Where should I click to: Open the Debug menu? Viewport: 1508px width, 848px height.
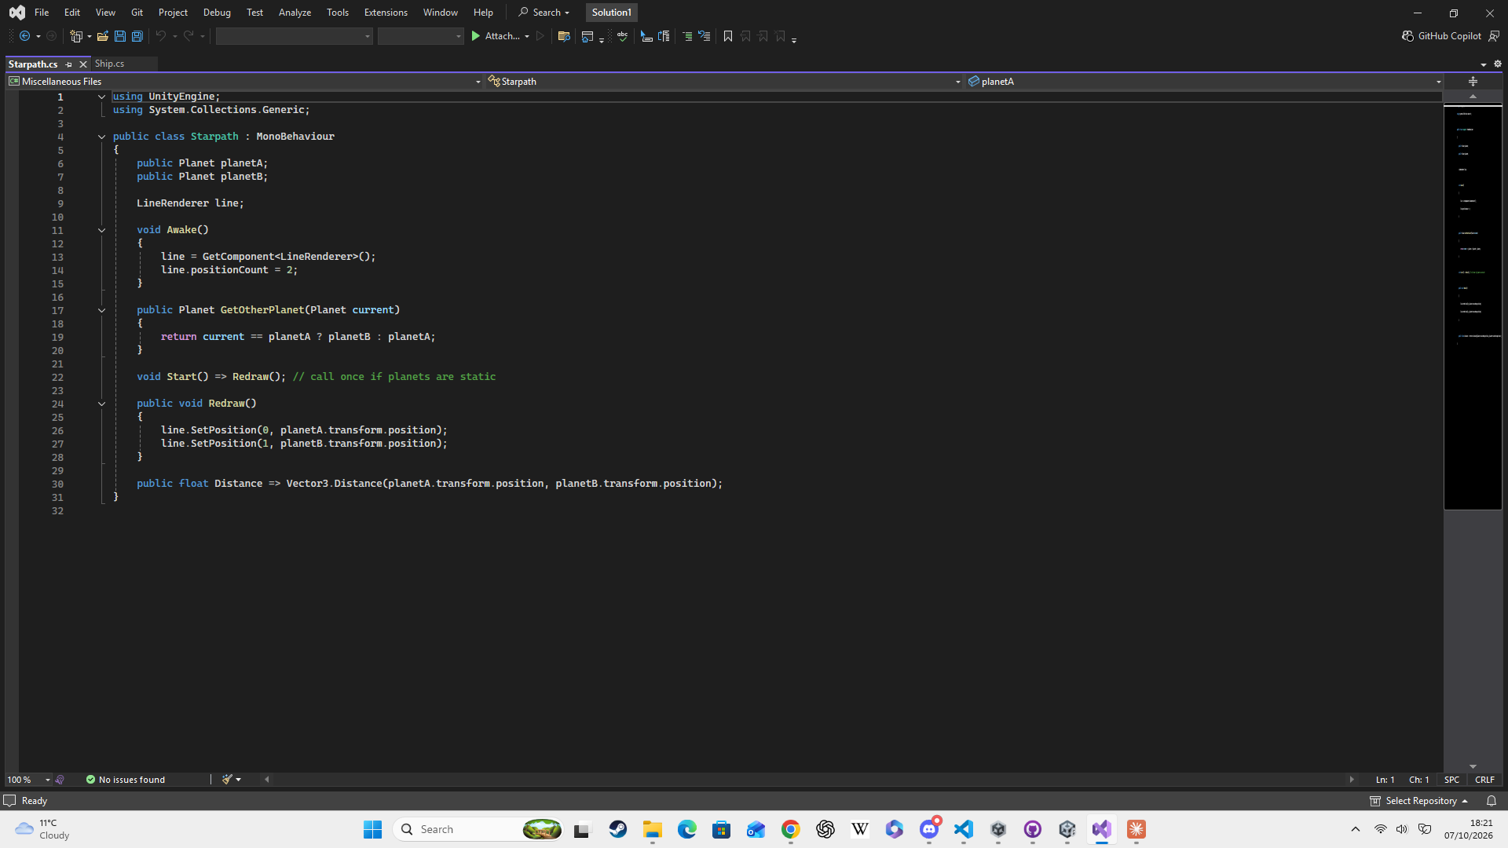[x=217, y=13]
